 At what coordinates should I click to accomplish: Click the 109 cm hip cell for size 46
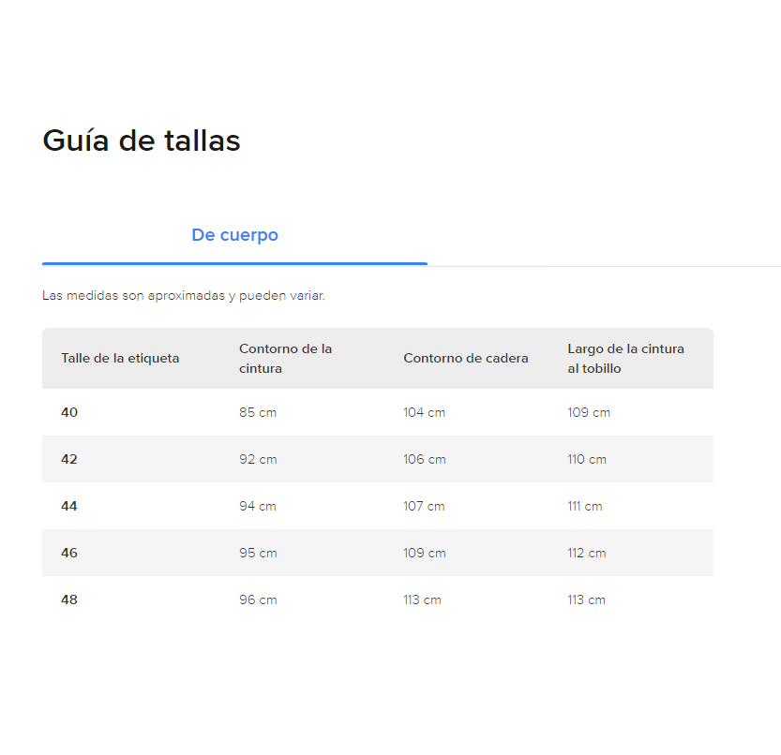coord(425,553)
